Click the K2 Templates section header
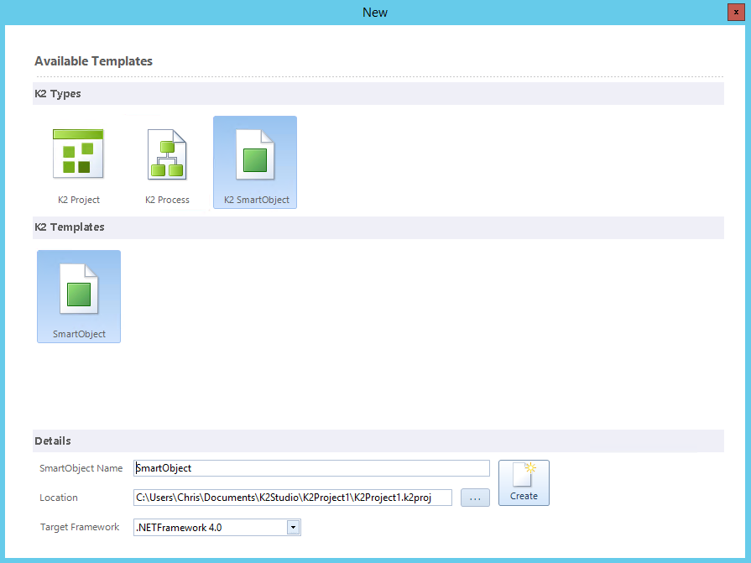 tap(378, 227)
